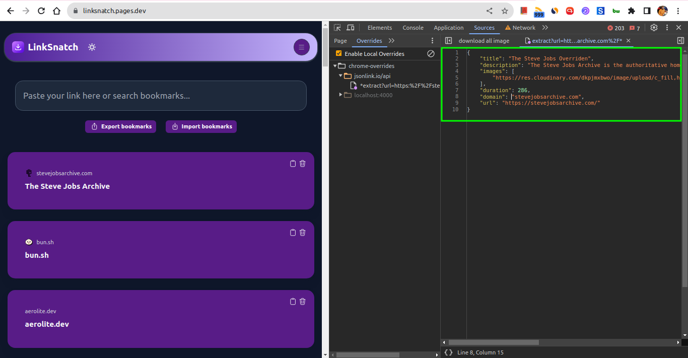Click Import bookmarks button
The image size is (688, 358).
[201, 126]
